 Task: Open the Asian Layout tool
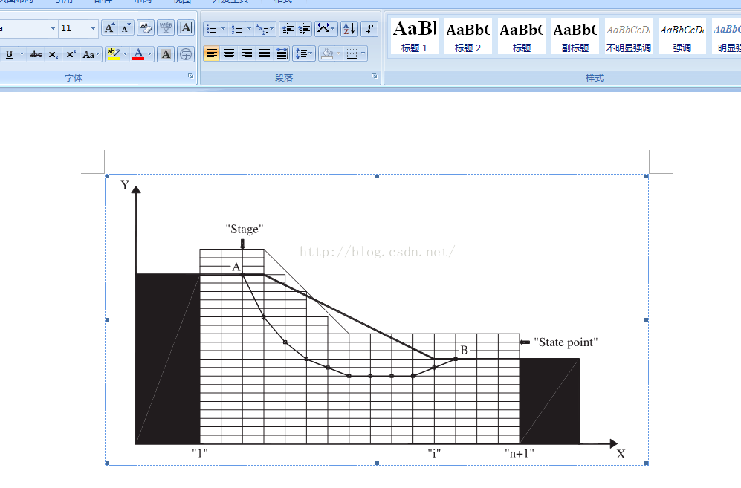(326, 29)
